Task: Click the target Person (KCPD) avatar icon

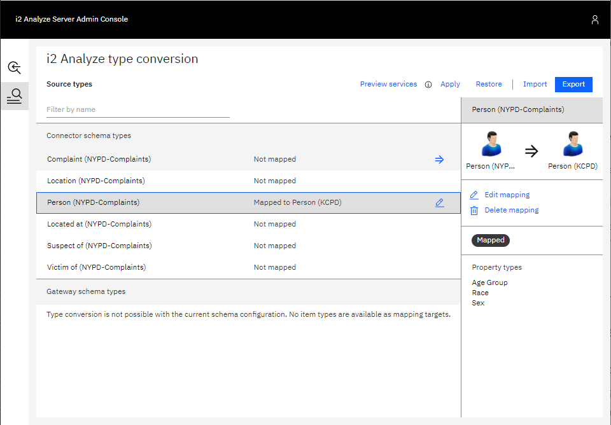Action: click(573, 144)
